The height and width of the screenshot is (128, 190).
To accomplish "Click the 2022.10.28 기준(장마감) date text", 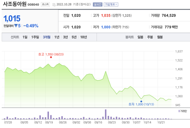I will tap(74, 5).
